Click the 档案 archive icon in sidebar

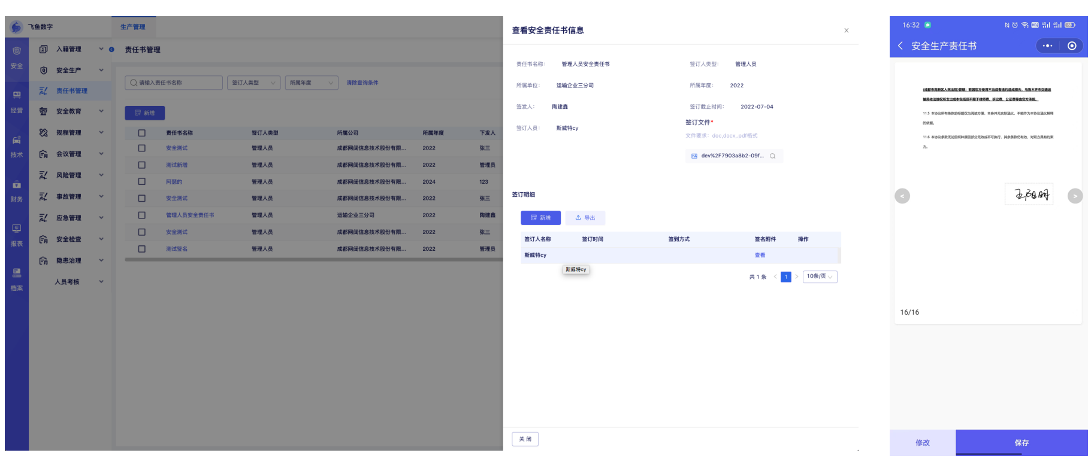(17, 273)
